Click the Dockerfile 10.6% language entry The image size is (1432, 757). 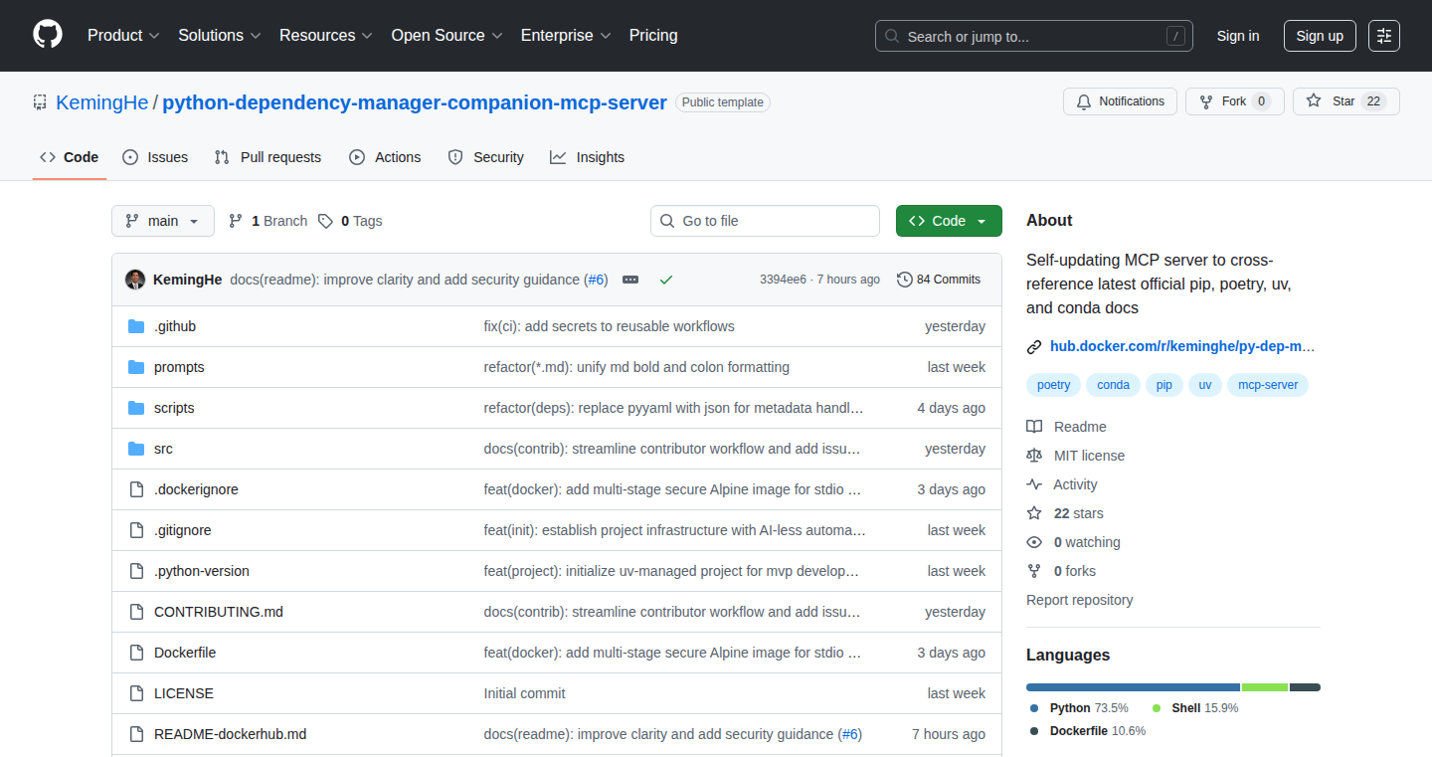[x=1088, y=730]
